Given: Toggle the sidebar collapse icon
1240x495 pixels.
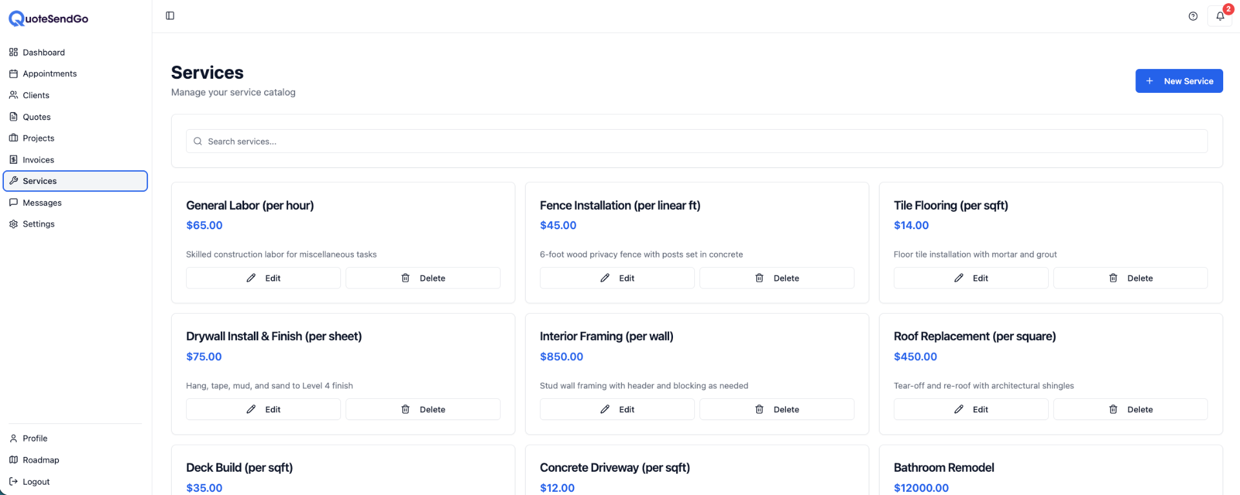Looking at the screenshot, I should click(x=170, y=15).
